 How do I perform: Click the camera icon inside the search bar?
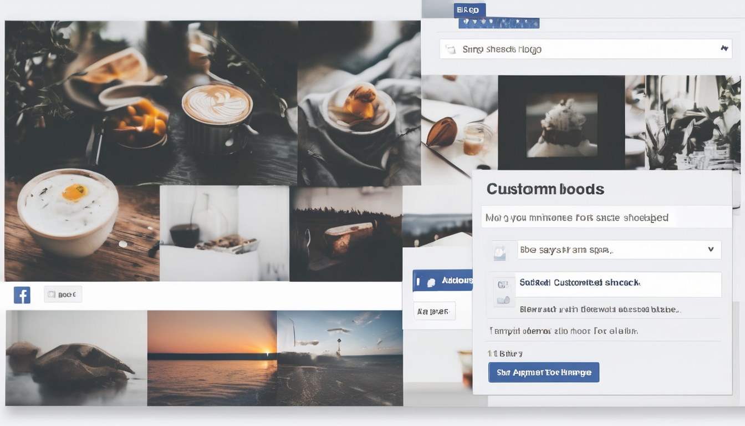[x=450, y=49]
